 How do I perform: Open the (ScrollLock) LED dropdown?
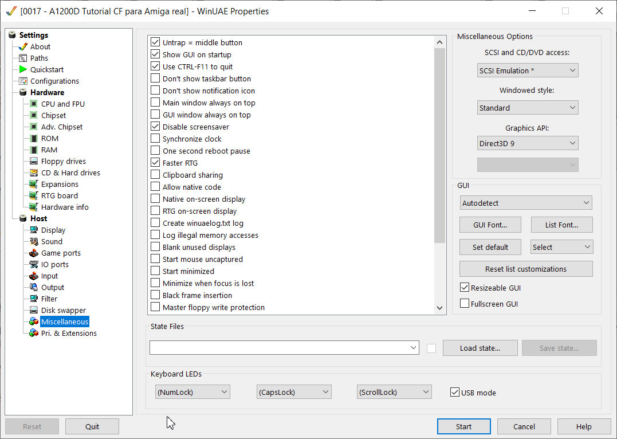(394, 392)
